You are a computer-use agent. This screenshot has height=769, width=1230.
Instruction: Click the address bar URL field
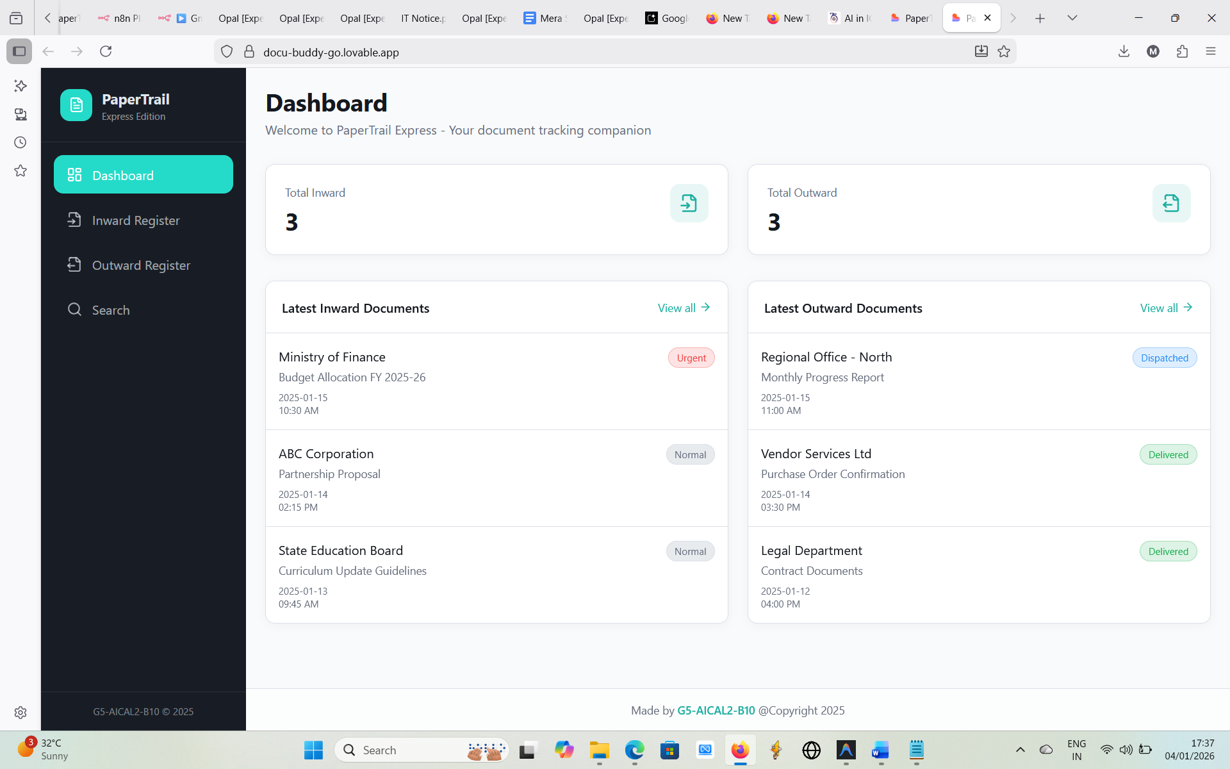(577, 52)
